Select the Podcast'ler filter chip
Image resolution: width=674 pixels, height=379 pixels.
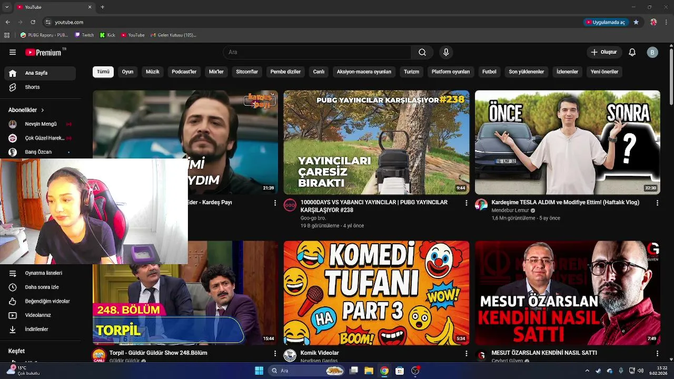coord(184,72)
